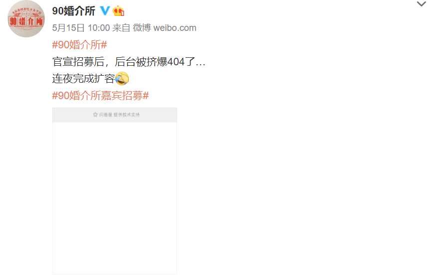Image resolution: width=433 pixels, height=276 pixels.
Task: Click the star icon beside 问卷星
Action: pyautogui.click(x=95, y=115)
